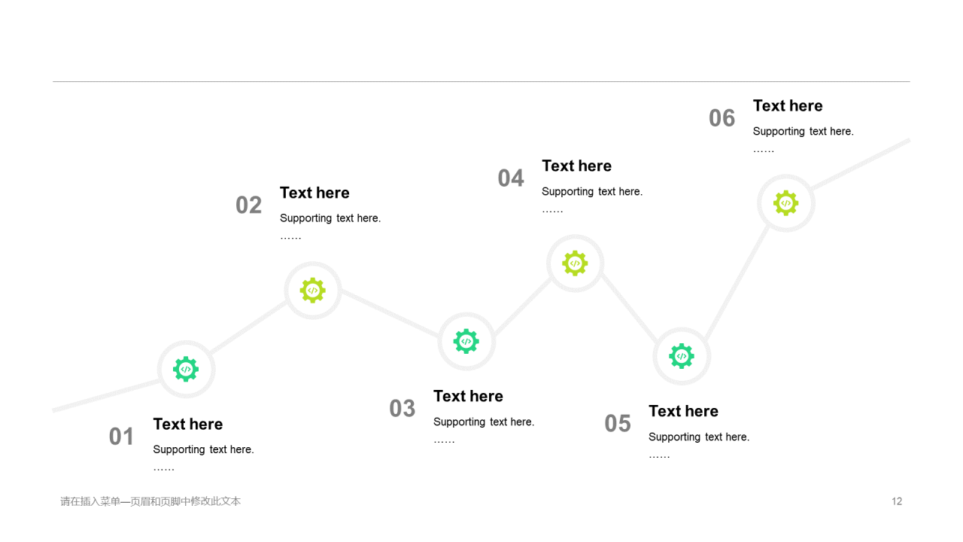The image size is (963, 542).
Task: Select the number 02 label
Action: coord(248,205)
